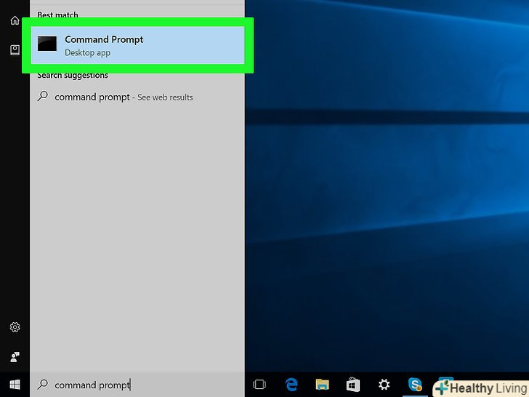Image resolution: width=529 pixels, height=397 pixels.
Task: Open Task View from the taskbar
Action: [259, 385]
